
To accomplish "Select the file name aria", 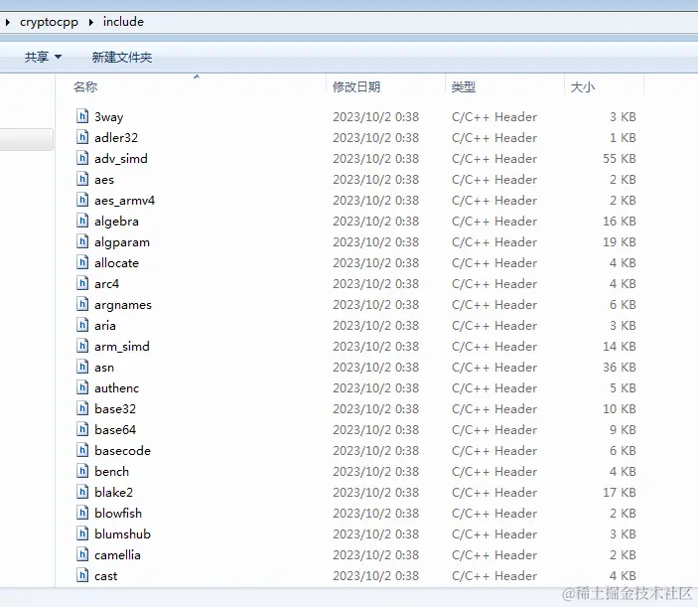I will click(104, 326).
